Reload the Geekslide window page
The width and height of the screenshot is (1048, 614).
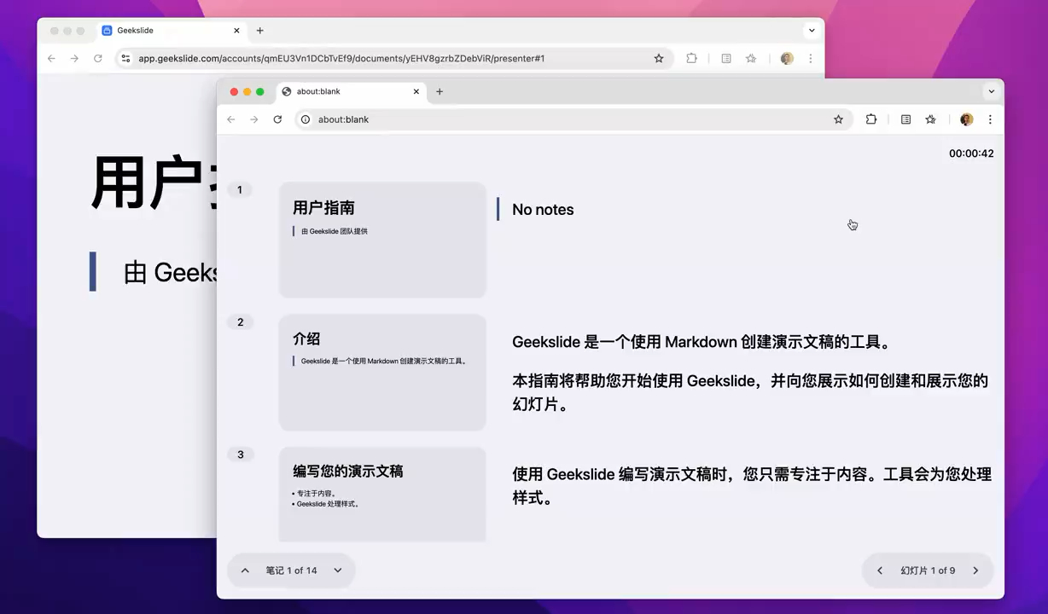click(x=98, y=59)
